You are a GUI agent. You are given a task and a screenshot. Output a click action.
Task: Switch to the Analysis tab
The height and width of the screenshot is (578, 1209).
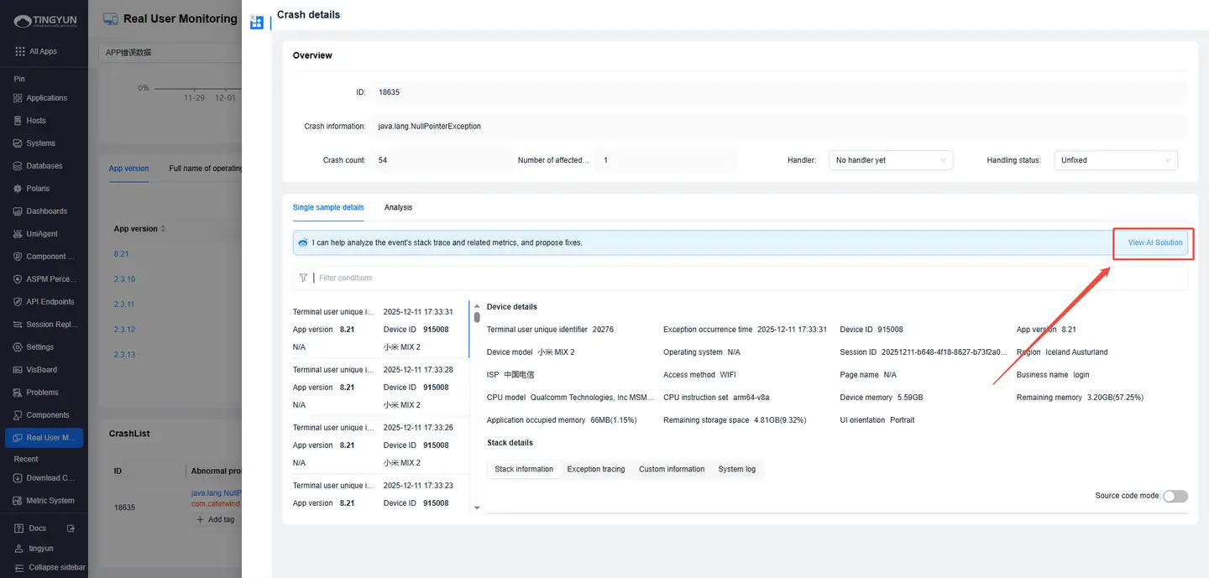[398, 207]
